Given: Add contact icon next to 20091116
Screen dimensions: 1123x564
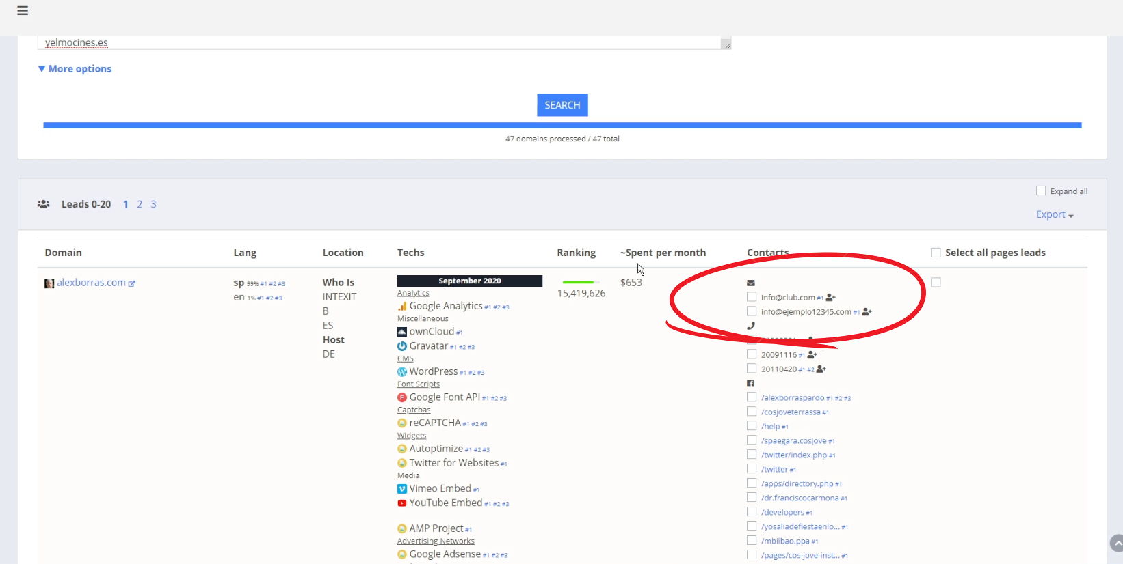Looking at the screenshot, I should point(812,355).
